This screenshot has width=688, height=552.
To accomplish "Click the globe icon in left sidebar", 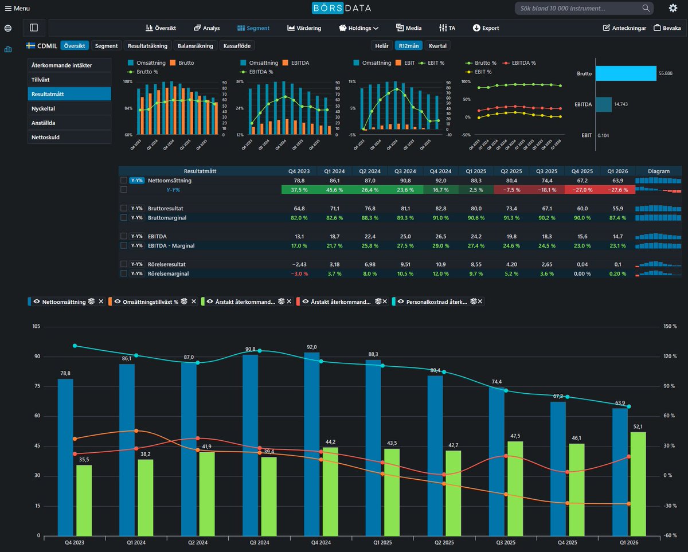I will pyautogui.click(x=8, y=28).
